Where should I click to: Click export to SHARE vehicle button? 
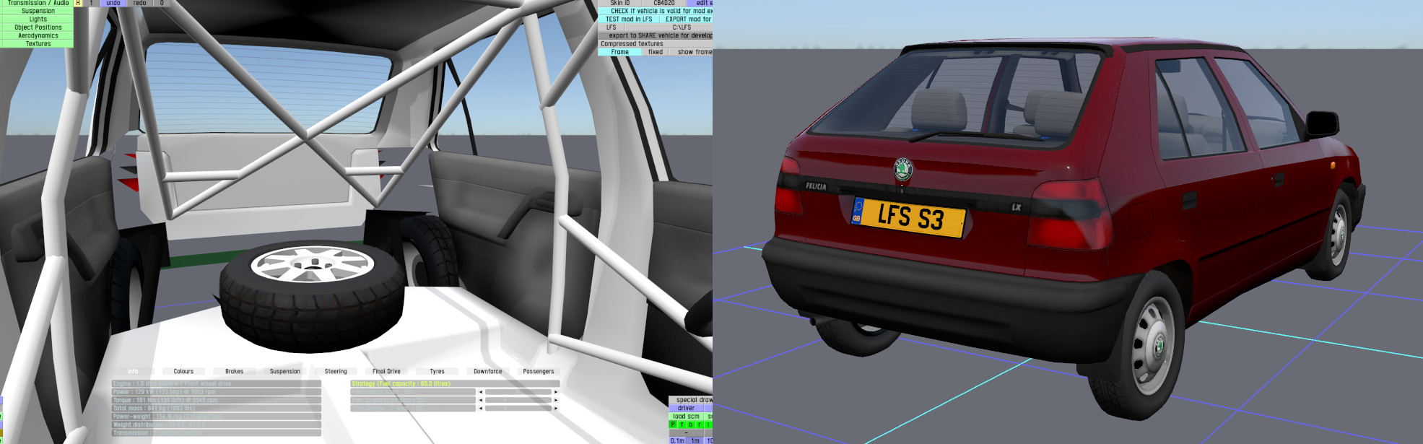pos(656,35)
